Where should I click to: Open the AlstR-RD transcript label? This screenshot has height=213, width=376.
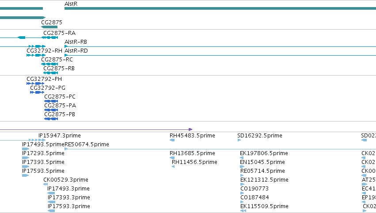click(76, 51)
